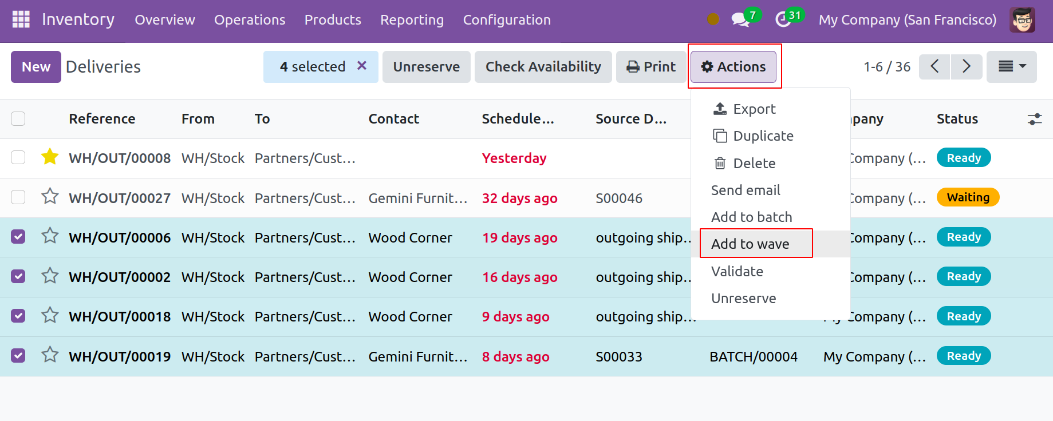The width and height of the screenshot is (1053, 421).
Task: Open the activities clock icon
Action: [783, 20]
